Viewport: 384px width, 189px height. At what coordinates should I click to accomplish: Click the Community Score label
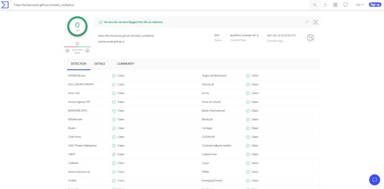coord(77,51)
